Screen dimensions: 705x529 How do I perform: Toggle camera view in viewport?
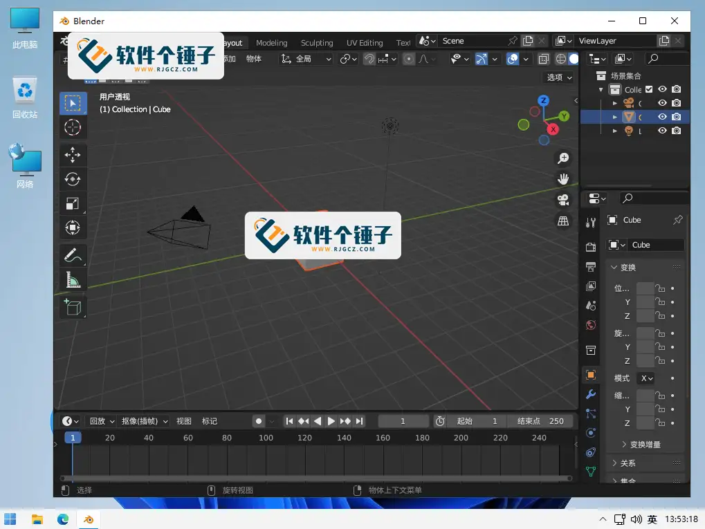click(x=563, y=200)
